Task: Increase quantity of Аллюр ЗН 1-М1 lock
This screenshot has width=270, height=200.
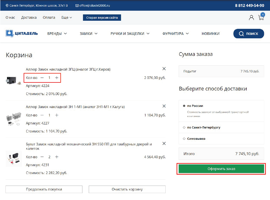Action: coord(57,115)
